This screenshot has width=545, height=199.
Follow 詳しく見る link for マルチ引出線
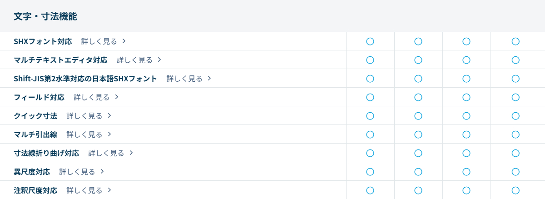pyautogui.click(x=84, y=134)
